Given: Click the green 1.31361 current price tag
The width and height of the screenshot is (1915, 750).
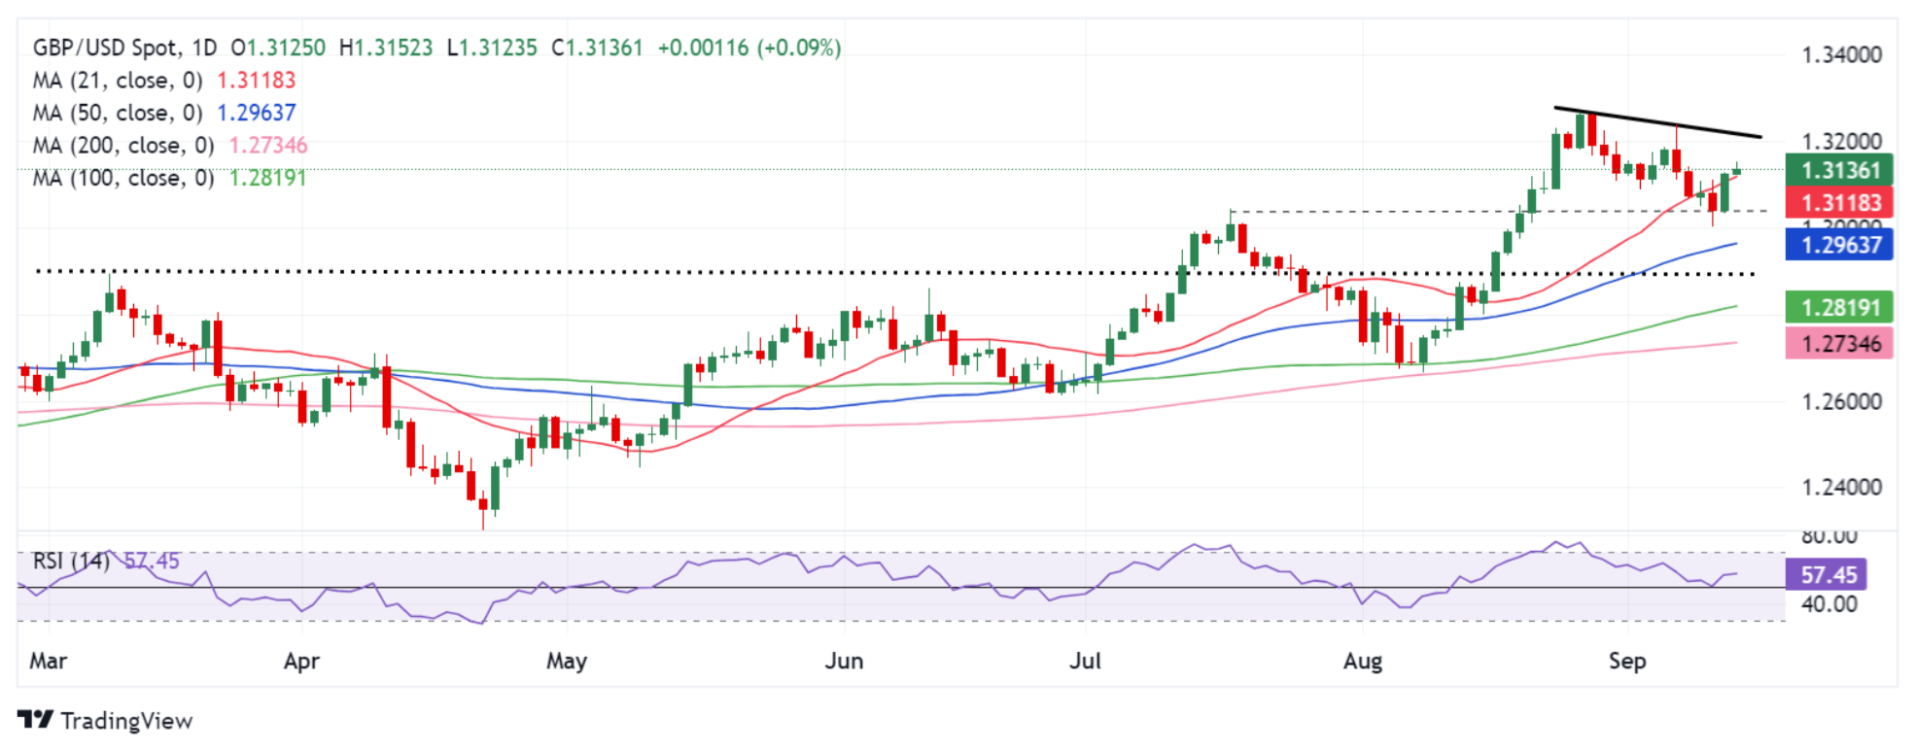Looking at the screenshot, I should coord(1839,170).
